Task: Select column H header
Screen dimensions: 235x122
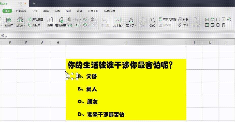Action: click(x=58, y=43)
